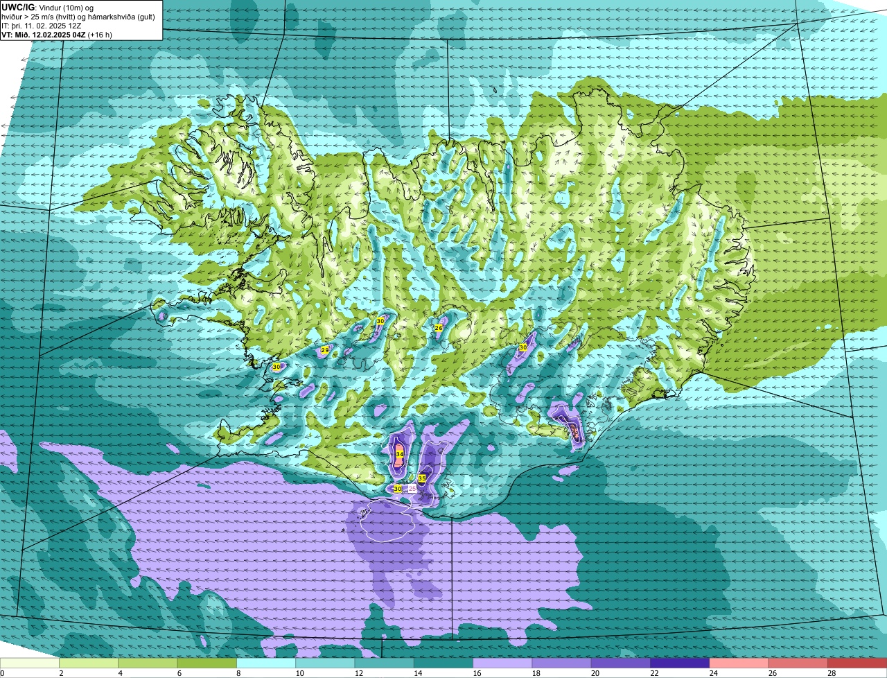Click the 0–2 m/s pale yellow legend swatch

click(30, 663)
